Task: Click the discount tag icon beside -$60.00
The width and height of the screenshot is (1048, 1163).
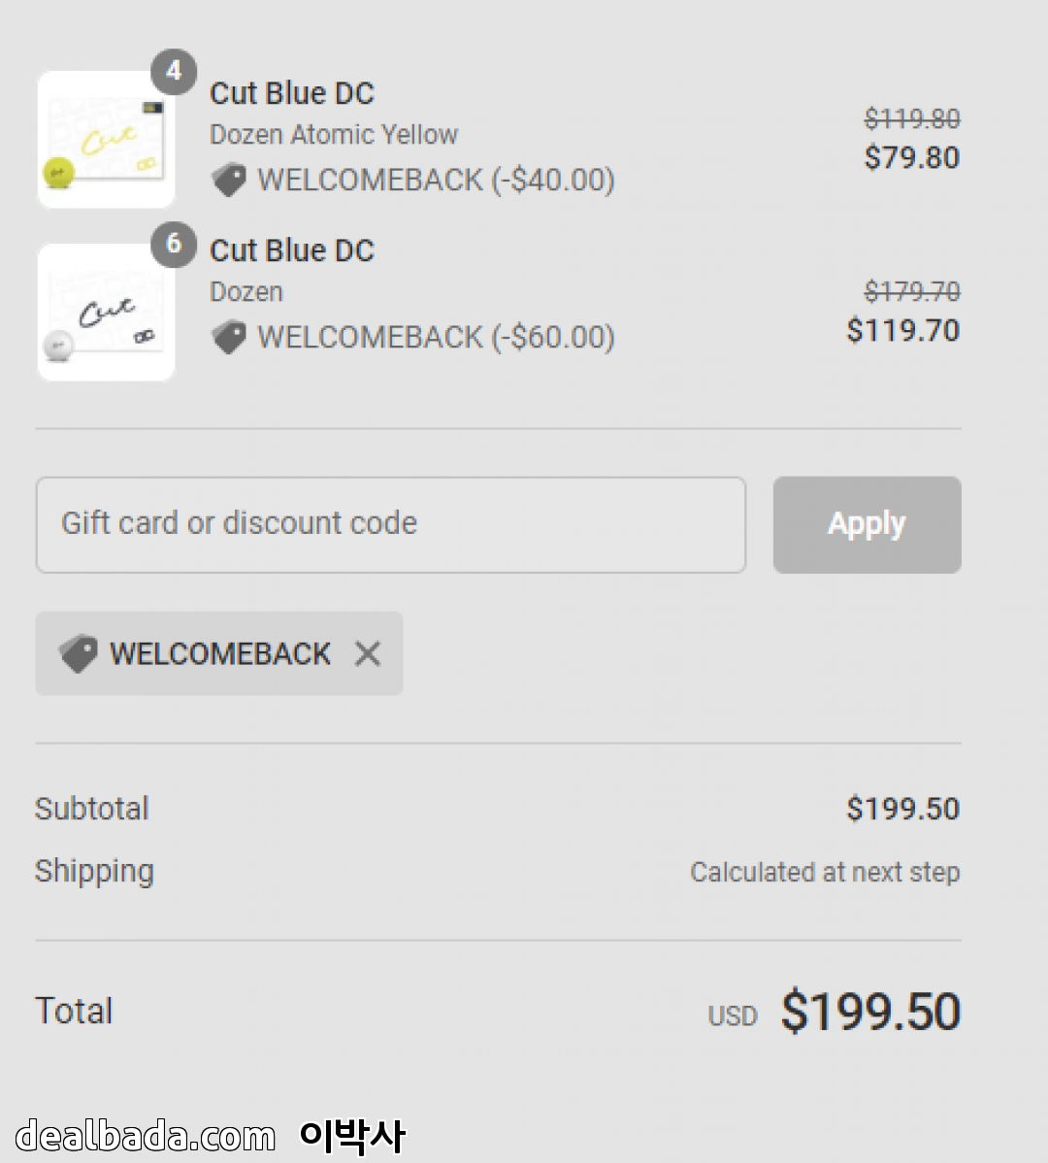Action: point(229,338)
